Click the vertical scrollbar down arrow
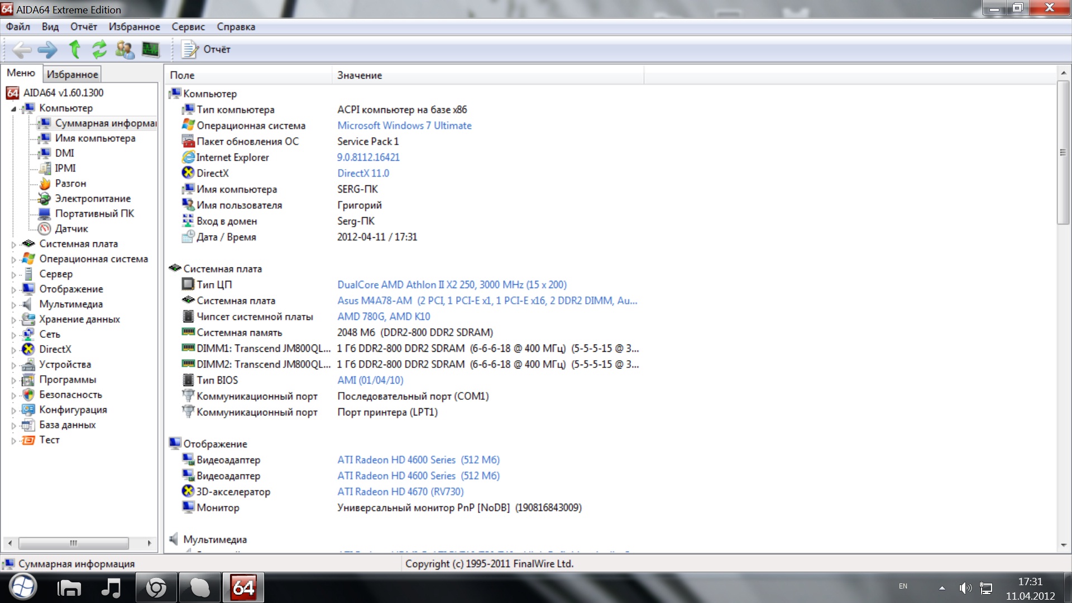The width and height of the screenshot is (1072, 603). tap(1063, 545)
